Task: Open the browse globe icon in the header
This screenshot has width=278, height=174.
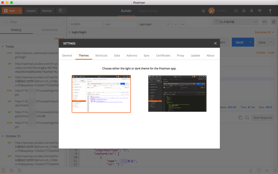Action: tap(236, 11)
